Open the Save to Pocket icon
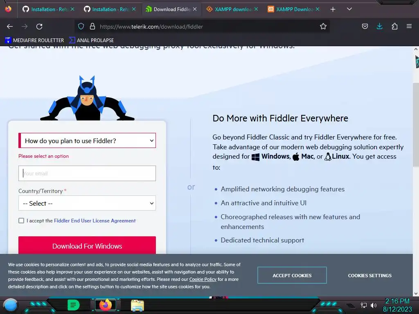The image size is (419, 314). 365,27
